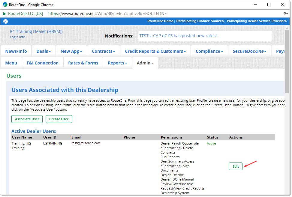Click the Associate User button
The width and height of the screenshot is (292, 197).
pyautogui.click(x=27, y=119)
